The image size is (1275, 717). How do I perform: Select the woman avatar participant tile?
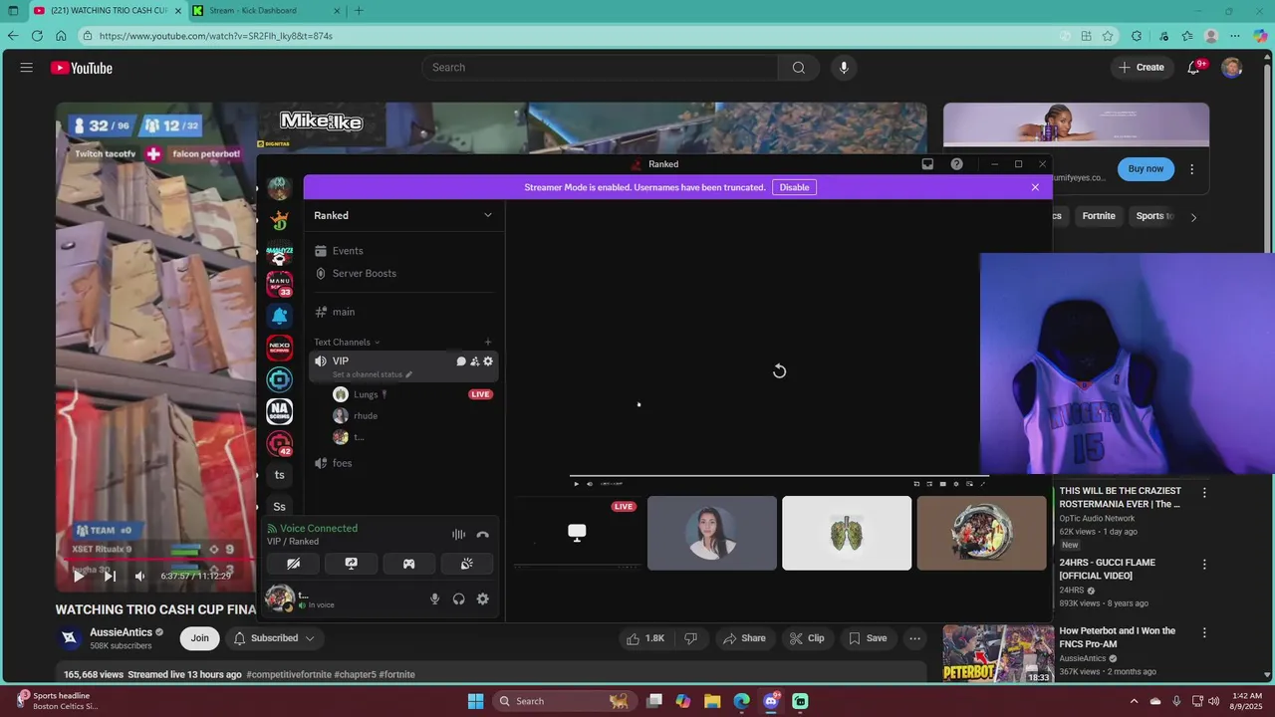tap(712, 533)
